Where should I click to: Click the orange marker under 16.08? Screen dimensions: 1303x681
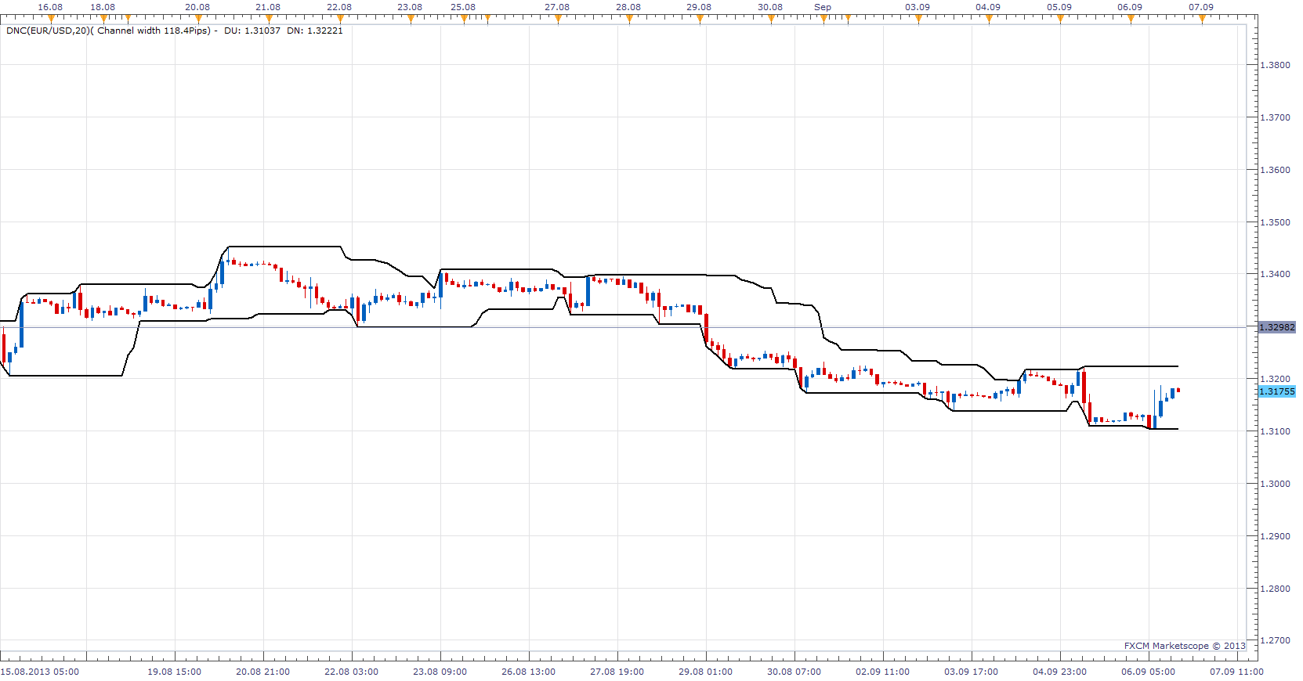(51, 19)
